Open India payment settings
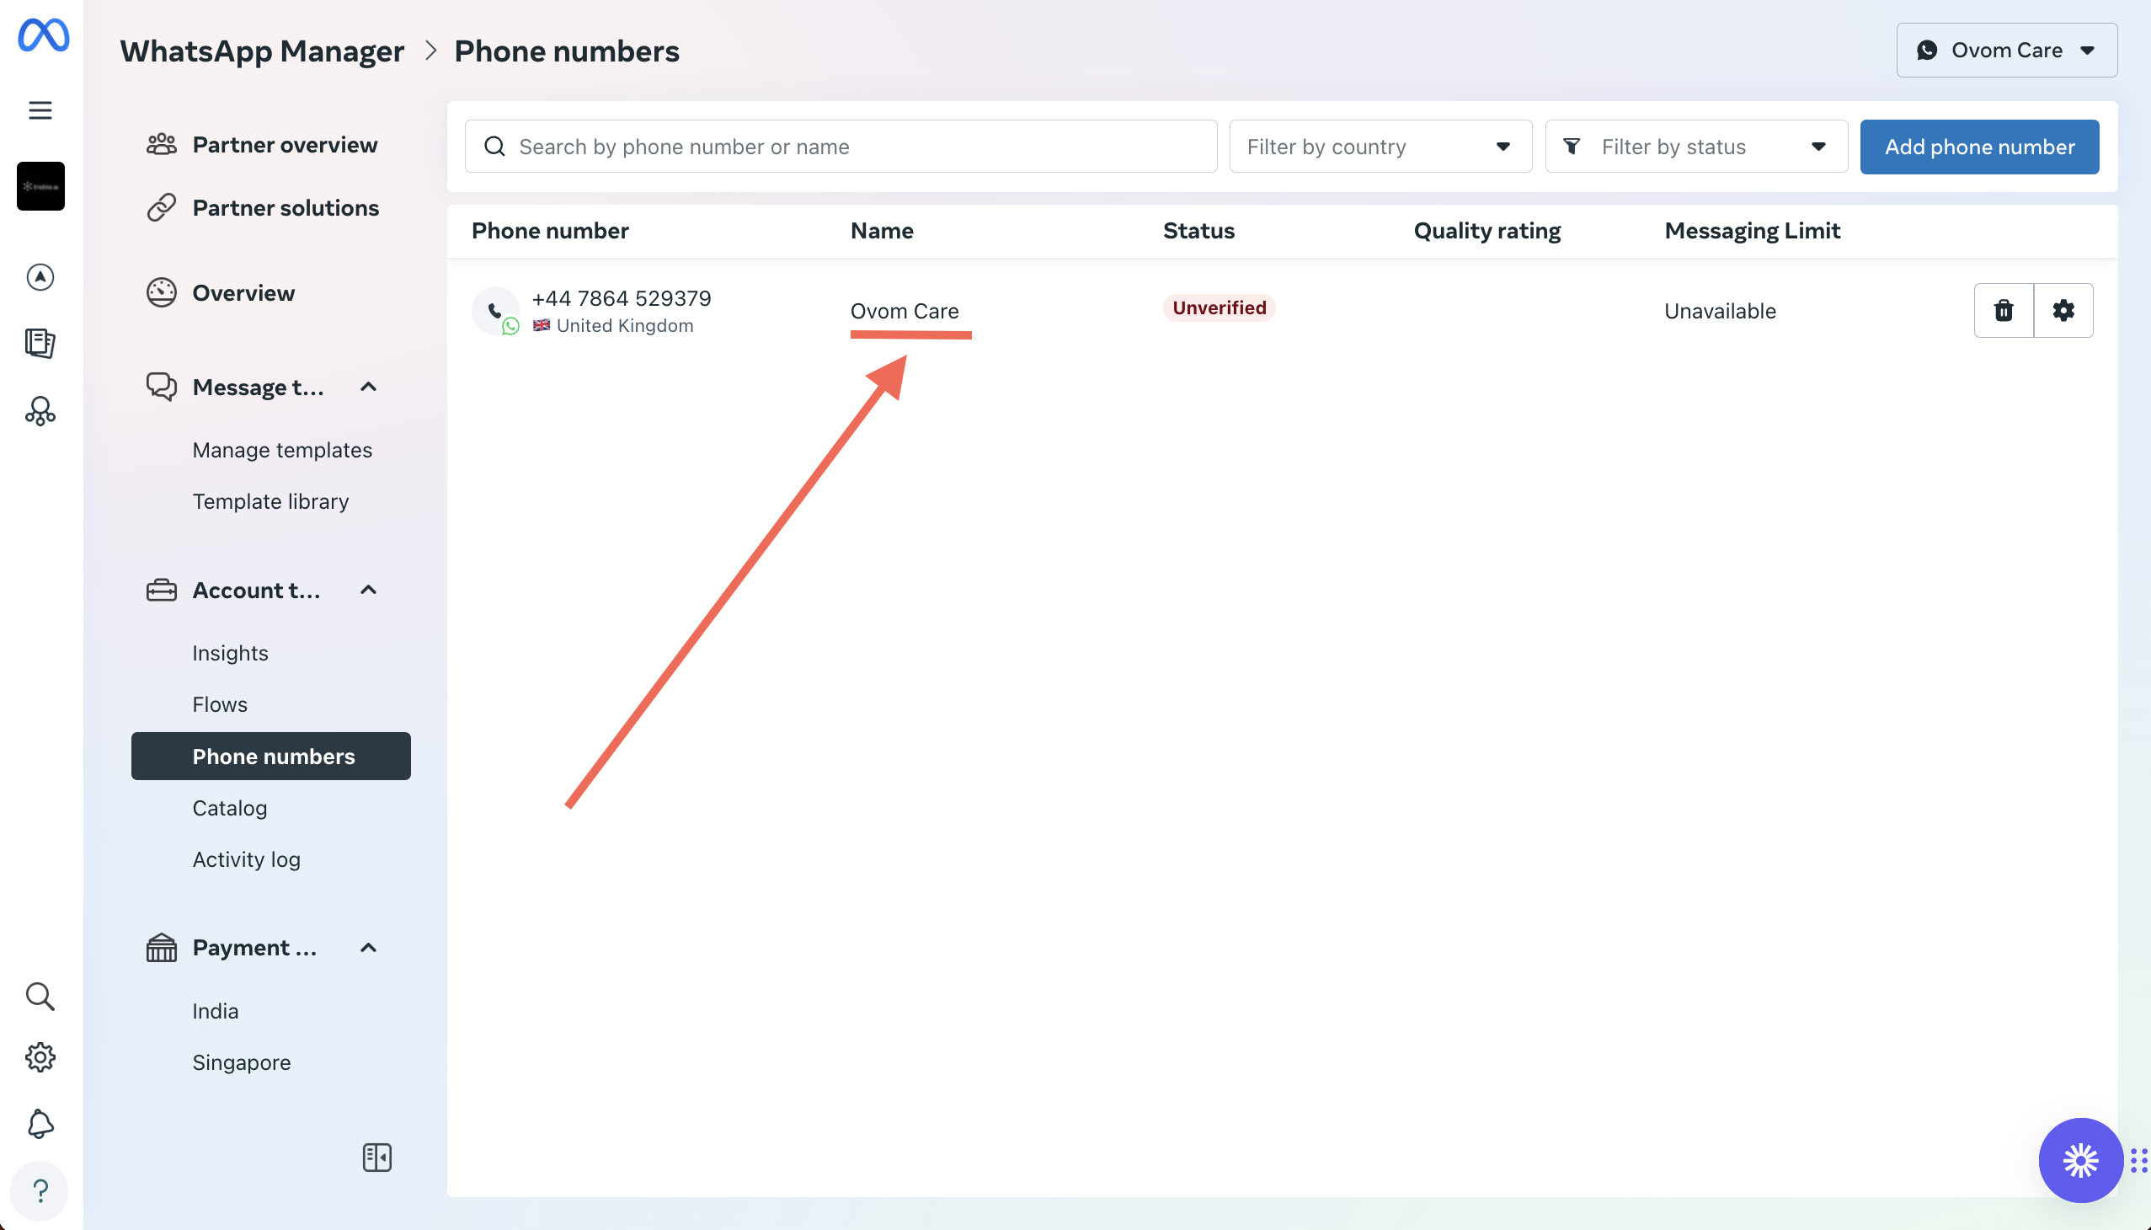Image resolution: width=2151 pixels, height=1230 pixels. point(216,1011)
